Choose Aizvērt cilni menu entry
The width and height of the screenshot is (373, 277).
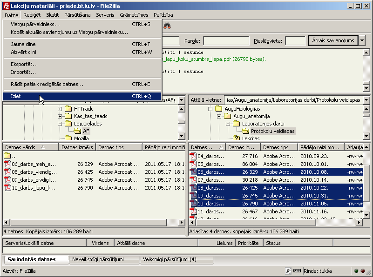tap(82, 52)
